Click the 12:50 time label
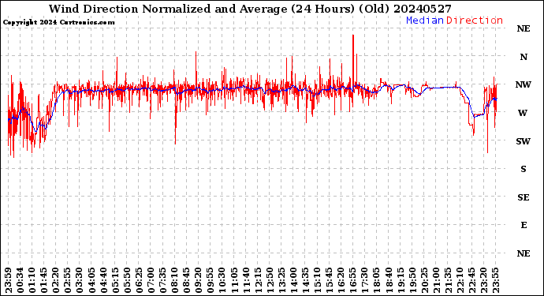 click(269, 280)
